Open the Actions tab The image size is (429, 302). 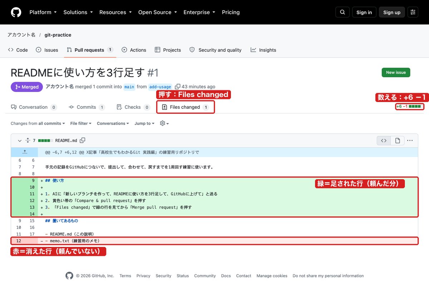134,50
